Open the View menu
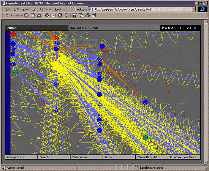The height and width of the screenshot is (171, 209). point(25,9)
